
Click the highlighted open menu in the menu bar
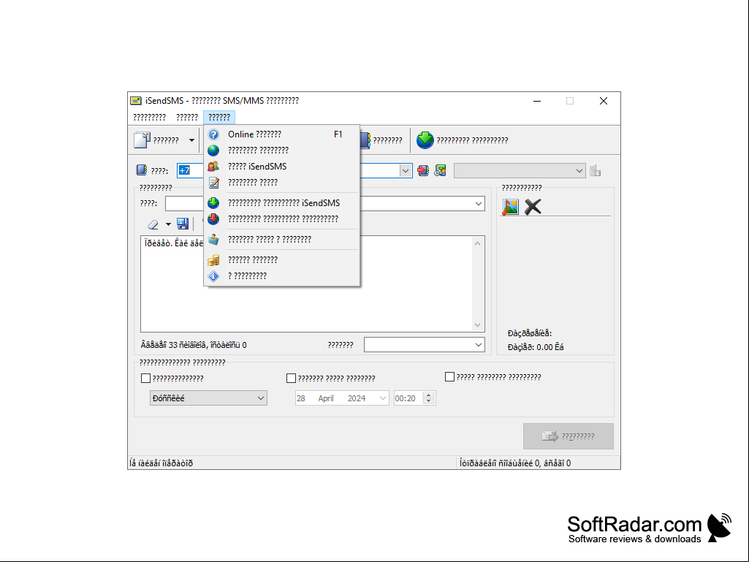coord(219,117)
